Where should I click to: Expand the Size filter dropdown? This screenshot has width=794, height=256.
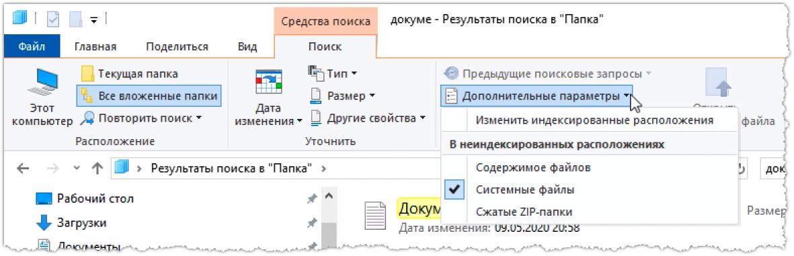click(342, 95)
